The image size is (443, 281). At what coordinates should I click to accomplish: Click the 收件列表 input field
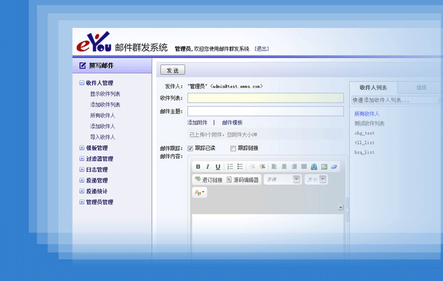pos(265,98)
